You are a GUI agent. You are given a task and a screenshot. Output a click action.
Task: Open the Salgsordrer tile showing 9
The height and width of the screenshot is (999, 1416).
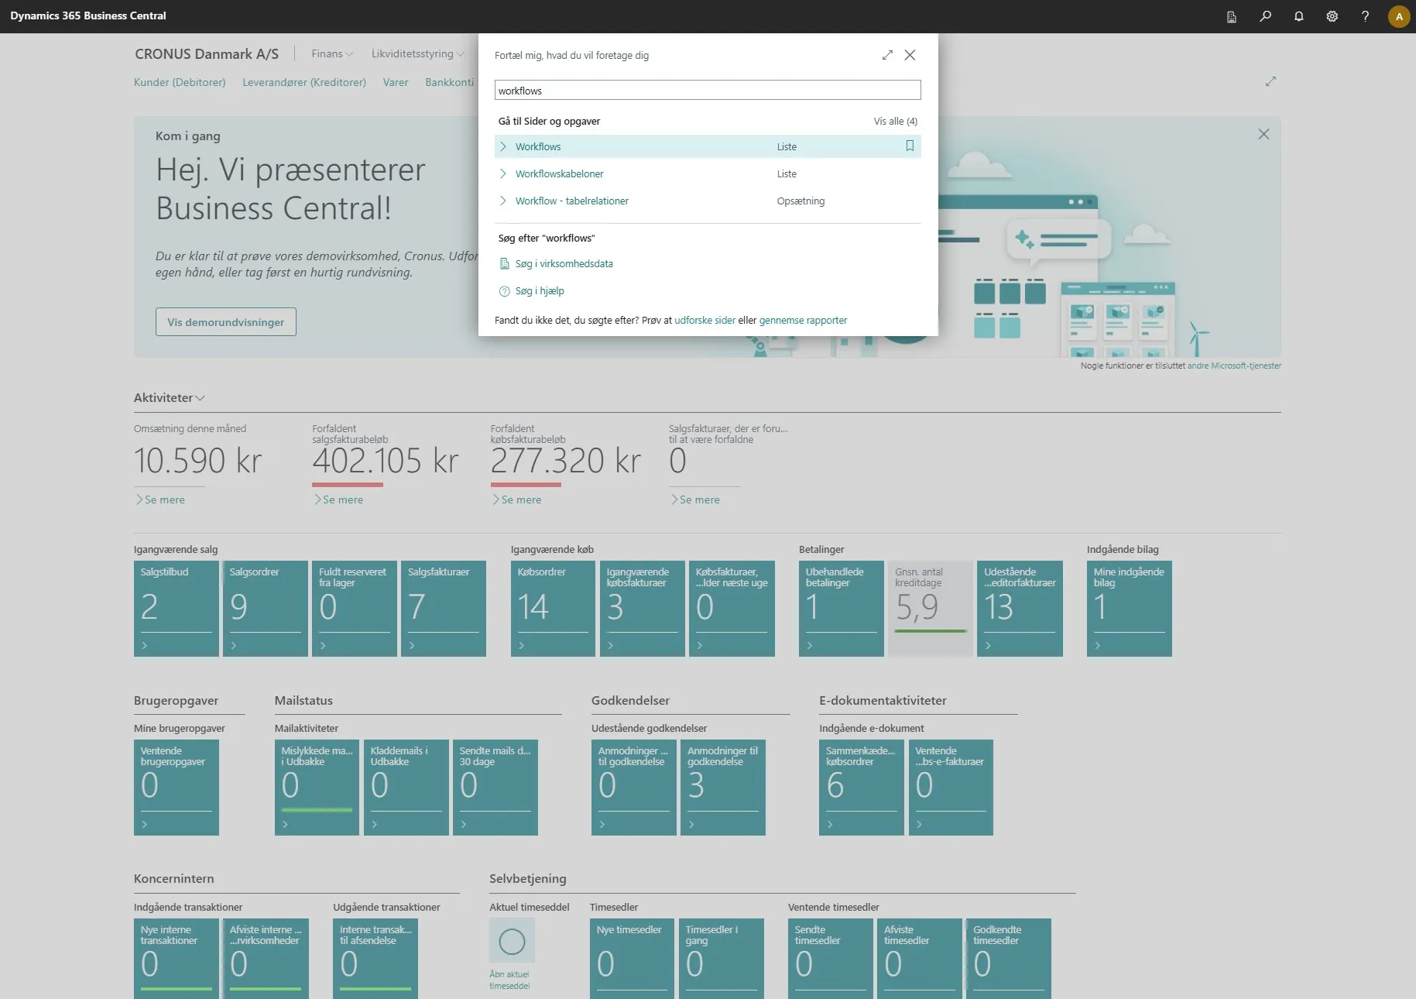coord(266,609)
